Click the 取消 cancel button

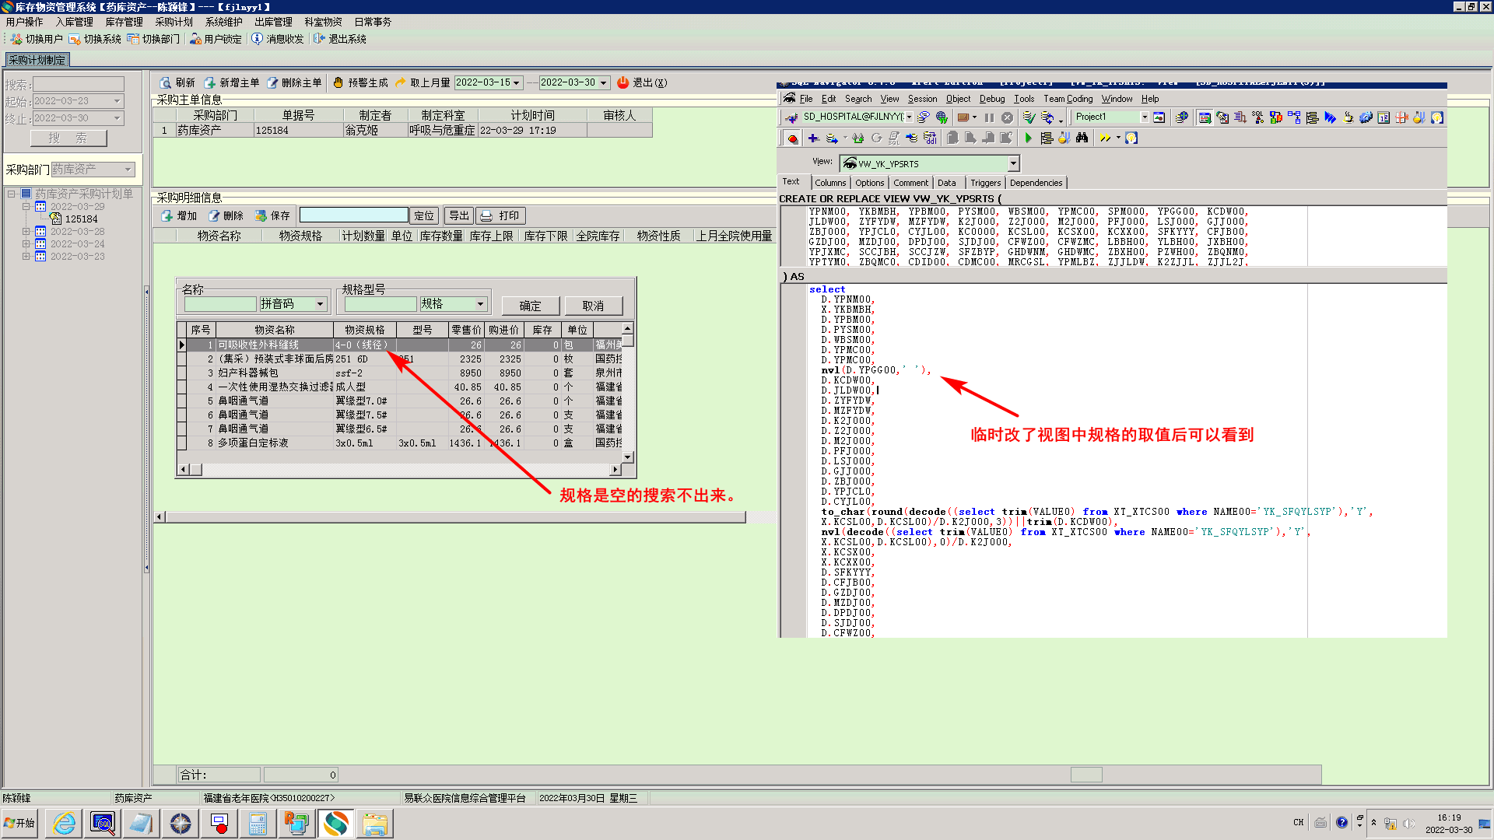click(593, 306)
